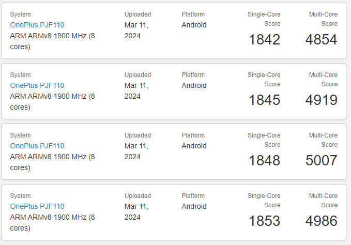Click single-core score 1848
351x245 pixels.
(264, 160)
